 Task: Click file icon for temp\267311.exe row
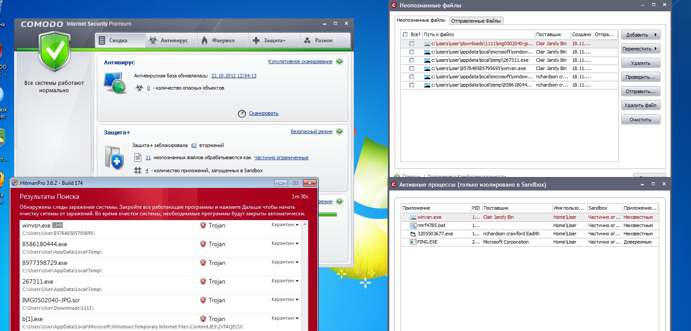(427, 60)
